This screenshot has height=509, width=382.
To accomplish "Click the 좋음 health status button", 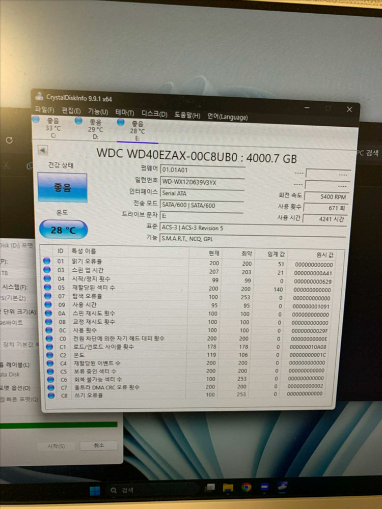I will coord(62,188).
